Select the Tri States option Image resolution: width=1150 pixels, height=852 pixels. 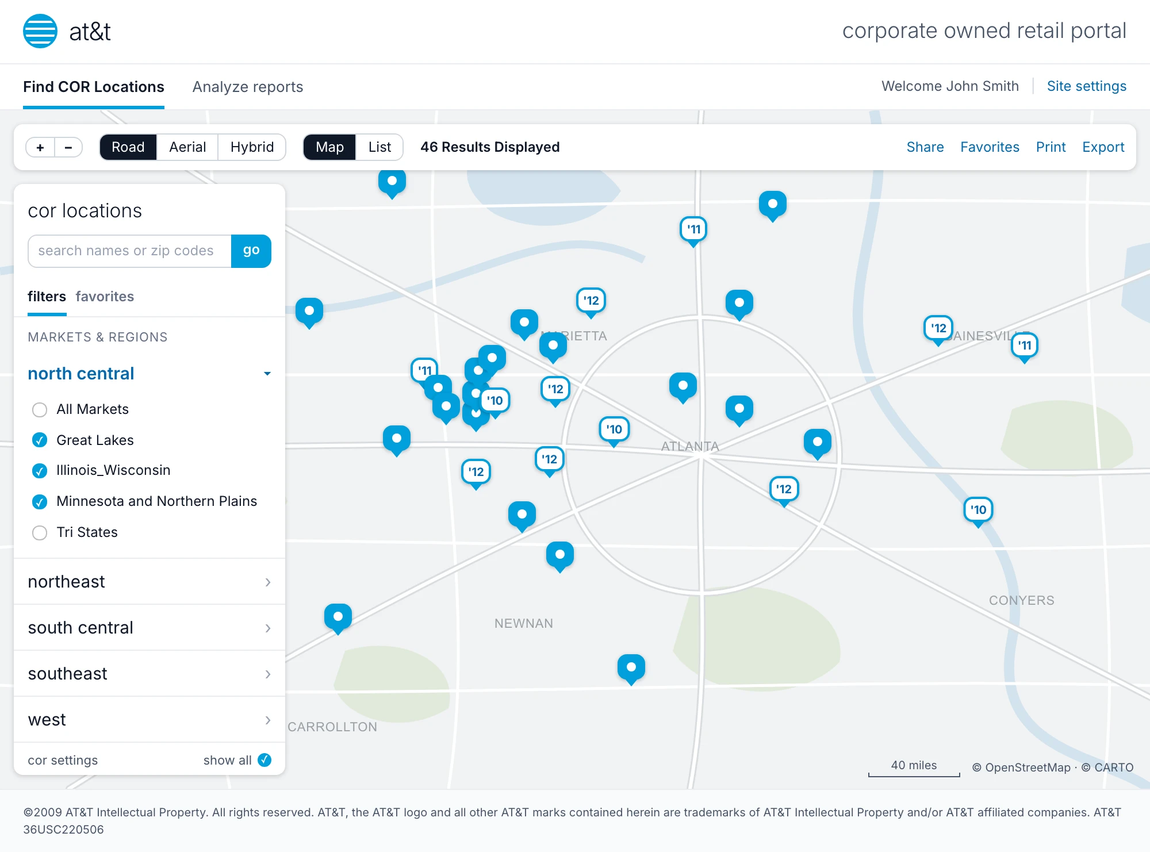pos(40,533)
